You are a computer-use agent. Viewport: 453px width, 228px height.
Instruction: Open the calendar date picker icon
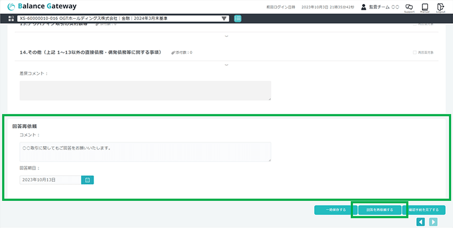(87, 180)
